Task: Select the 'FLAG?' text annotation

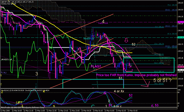Action: [x=96, y=66]
